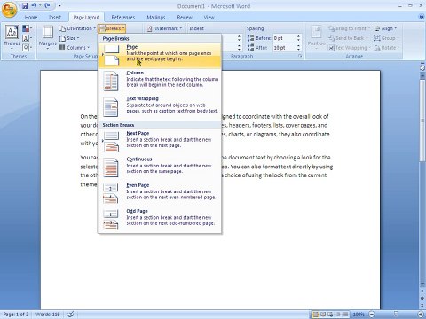Image resolution: width=426 pixels, height=319 pixels.
Task: Switch to Web Layout view
Action: [x=330, y=315]
